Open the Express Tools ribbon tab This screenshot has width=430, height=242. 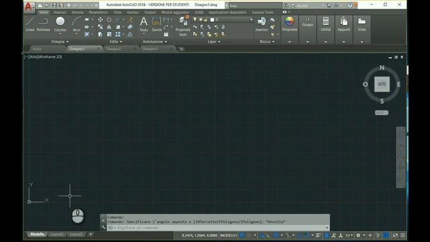[x=263, y=12]
